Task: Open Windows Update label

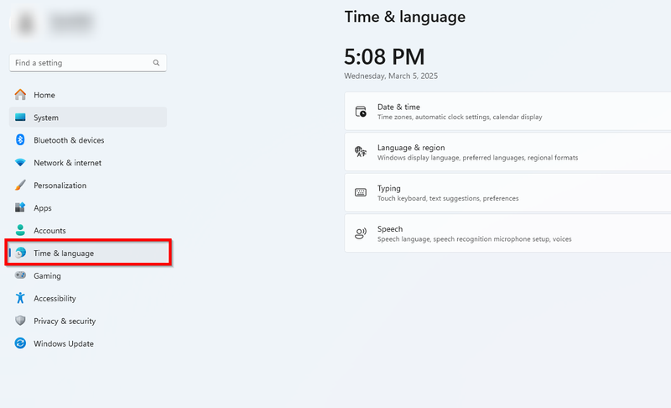Action: click(64, 344)
